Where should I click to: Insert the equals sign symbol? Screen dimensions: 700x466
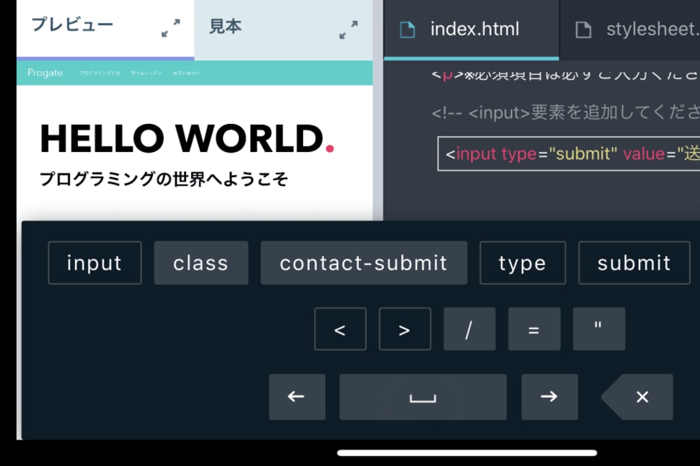[x=534, y=330]
